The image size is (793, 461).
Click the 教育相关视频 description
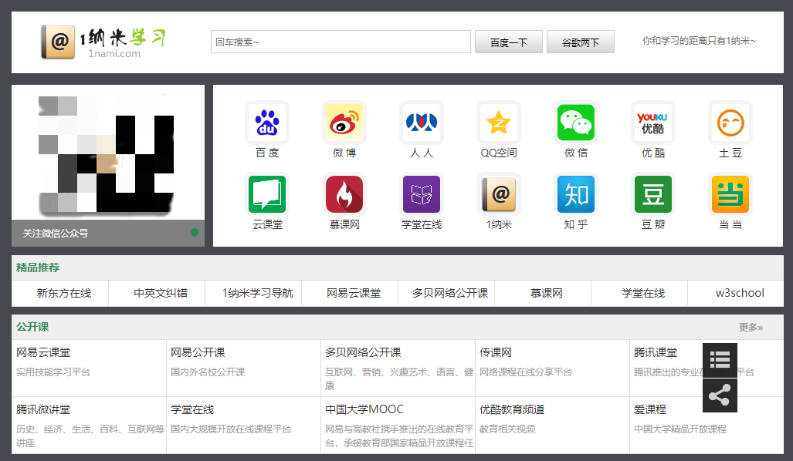click(507, 429)
